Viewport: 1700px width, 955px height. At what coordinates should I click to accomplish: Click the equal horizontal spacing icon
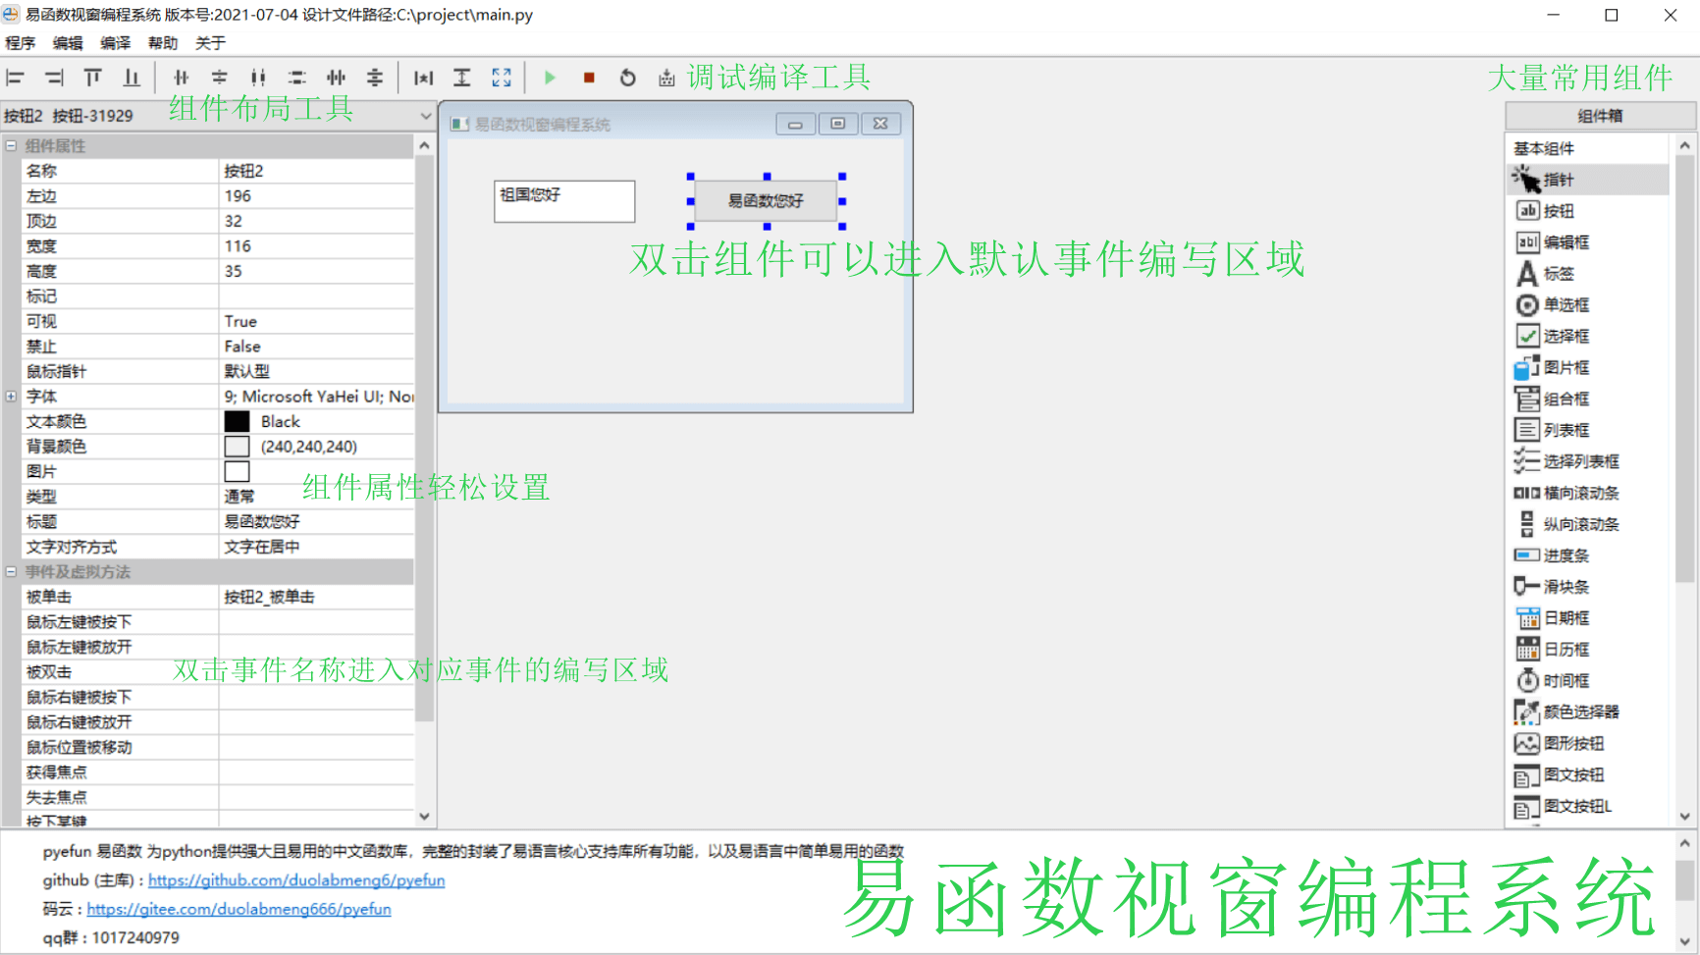(x=258, y=78)
